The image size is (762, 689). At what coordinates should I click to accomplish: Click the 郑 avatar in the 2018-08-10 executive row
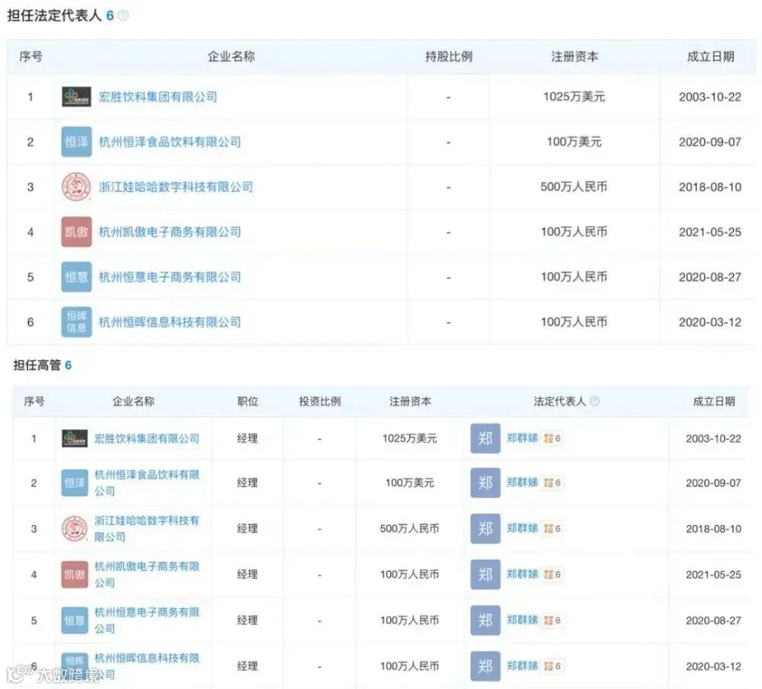(485, 528)
